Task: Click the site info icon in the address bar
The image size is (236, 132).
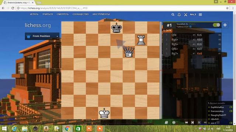Action: [x=18, y=8]
